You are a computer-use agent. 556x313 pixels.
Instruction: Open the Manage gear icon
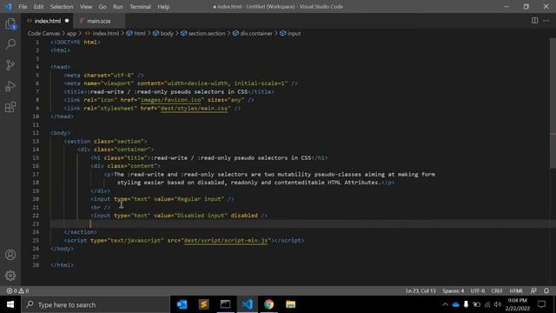[10, 276]
